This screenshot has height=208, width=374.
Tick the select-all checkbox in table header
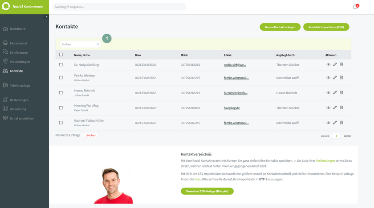coord(61,55)
